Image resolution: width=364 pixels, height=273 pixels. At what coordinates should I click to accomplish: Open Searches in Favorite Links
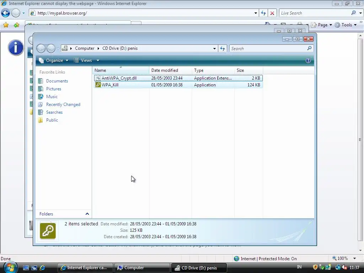click(x=54, y=112)
